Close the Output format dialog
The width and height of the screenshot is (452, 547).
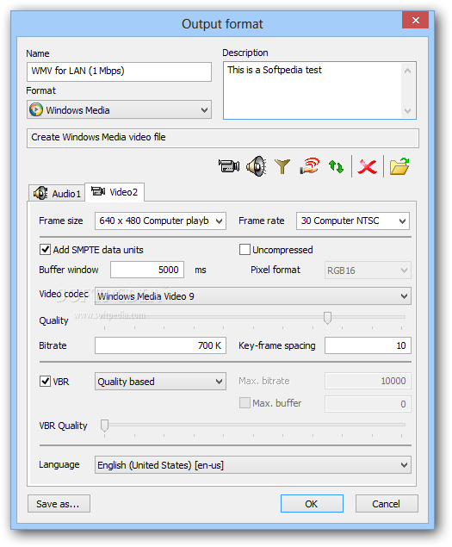coord(415,20)
